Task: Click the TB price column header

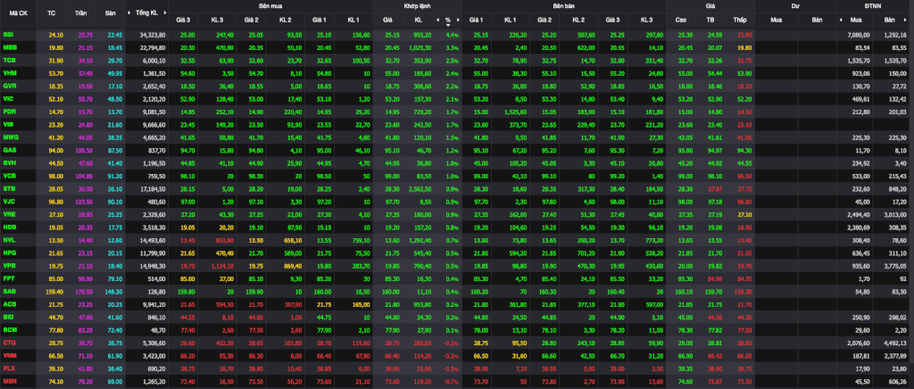Action: (x=710, y=20)
